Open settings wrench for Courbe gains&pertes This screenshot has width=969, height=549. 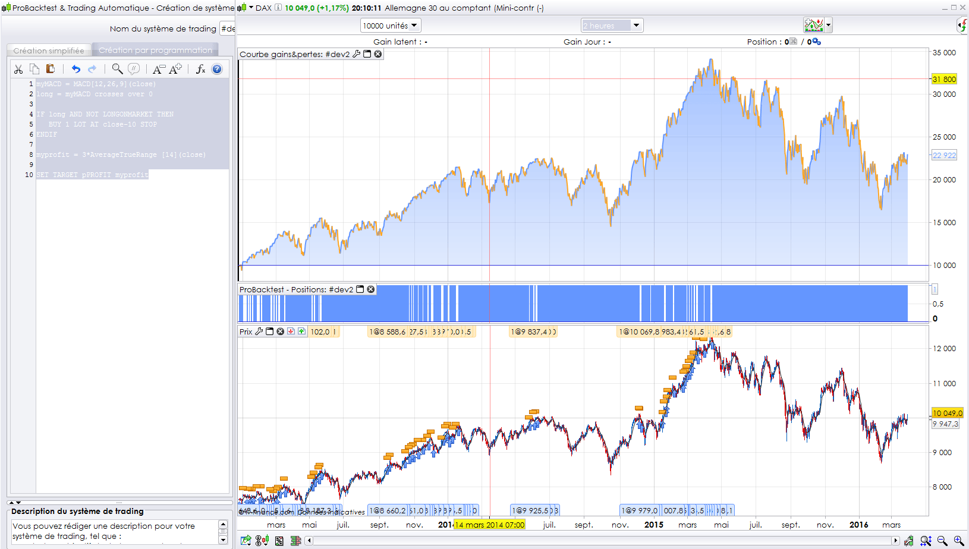(357, 54)
